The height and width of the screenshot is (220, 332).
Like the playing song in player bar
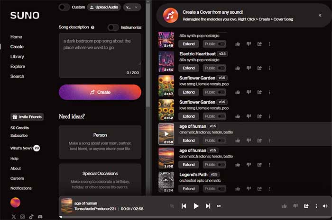285,206
